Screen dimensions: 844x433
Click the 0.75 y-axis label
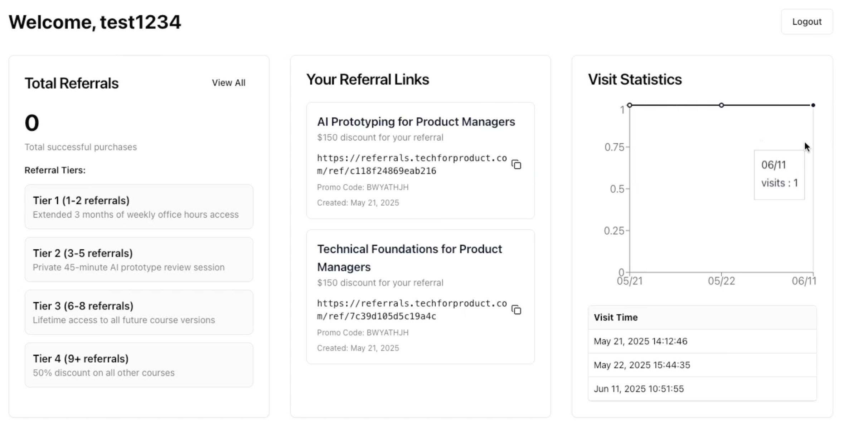614,147
